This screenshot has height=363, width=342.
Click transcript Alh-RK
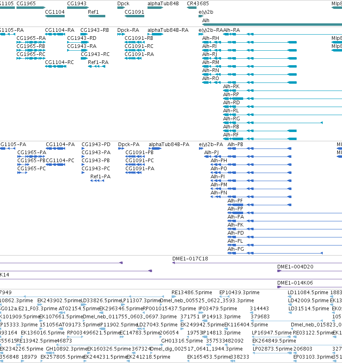[283, 91]
